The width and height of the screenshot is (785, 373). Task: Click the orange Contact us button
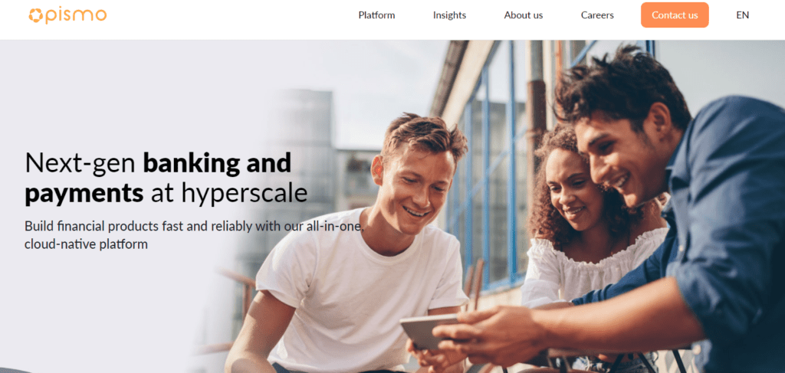pyautogui.click(x=675, y=15)
